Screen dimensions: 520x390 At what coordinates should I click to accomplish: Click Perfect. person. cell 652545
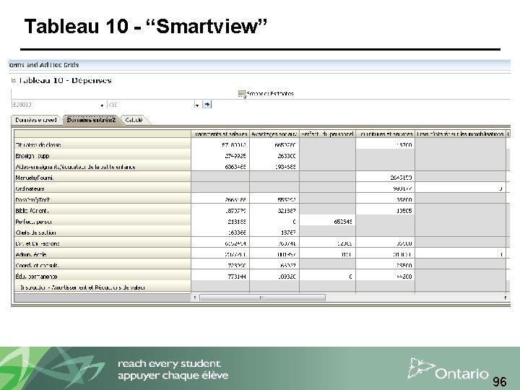click(x=327, y=222)
